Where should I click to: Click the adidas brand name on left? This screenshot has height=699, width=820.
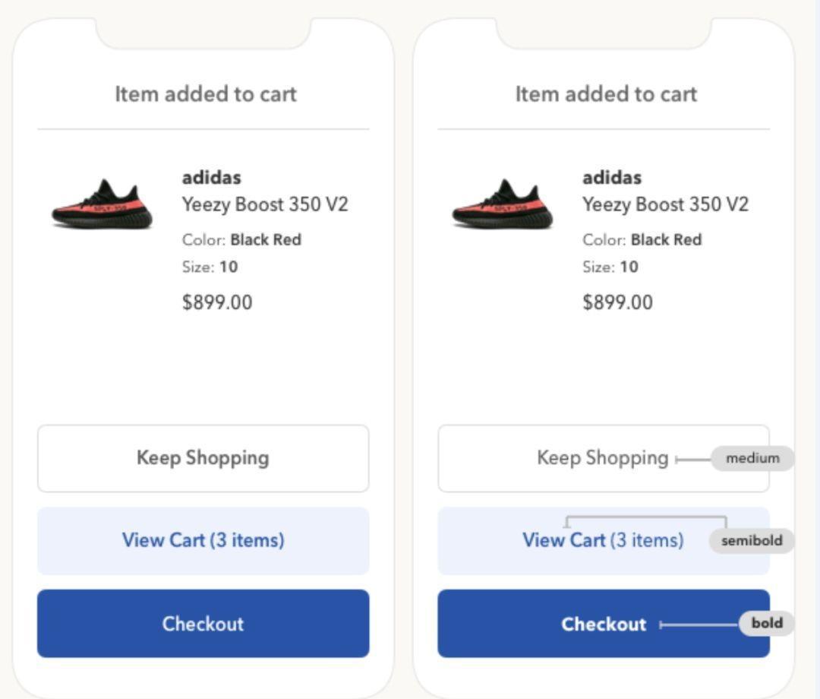(x=212, y=177)
